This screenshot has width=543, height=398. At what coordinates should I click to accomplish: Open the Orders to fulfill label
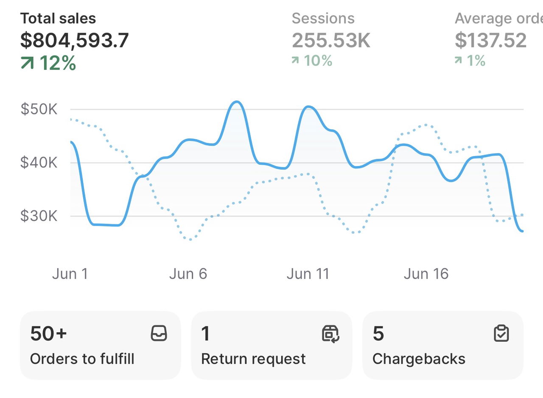point(82,359)
